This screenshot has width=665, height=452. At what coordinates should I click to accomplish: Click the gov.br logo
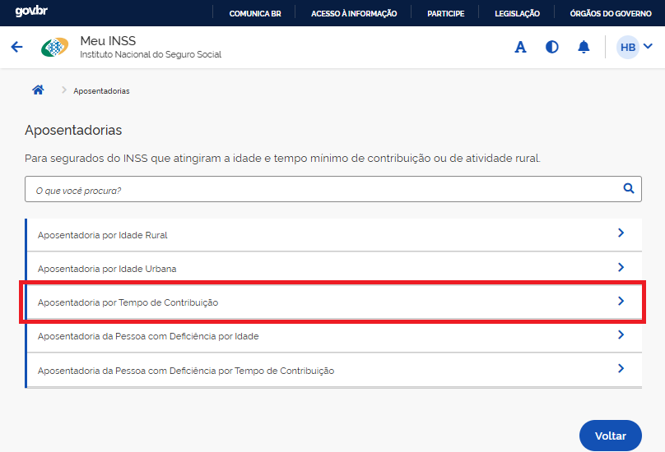point(30,12)
